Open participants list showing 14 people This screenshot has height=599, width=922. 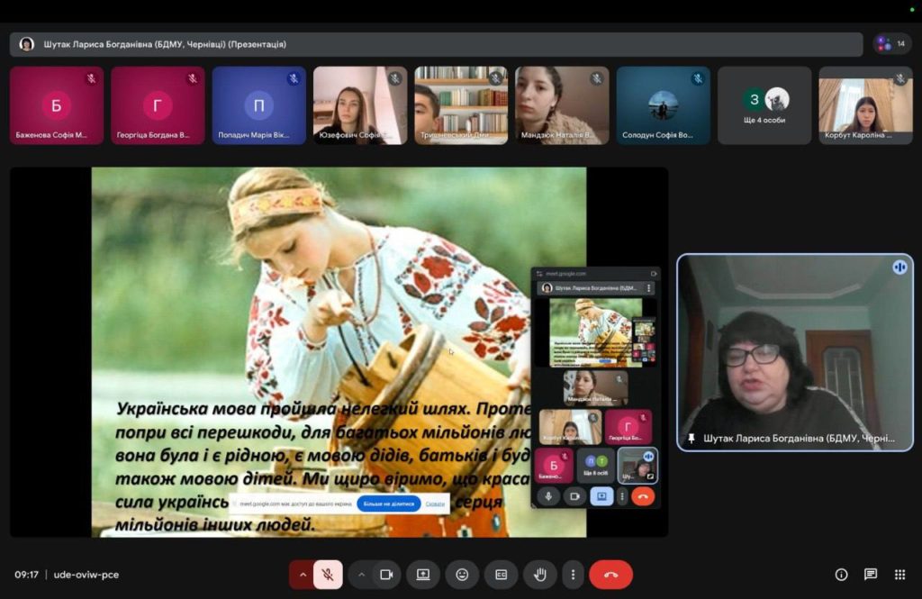891,43
